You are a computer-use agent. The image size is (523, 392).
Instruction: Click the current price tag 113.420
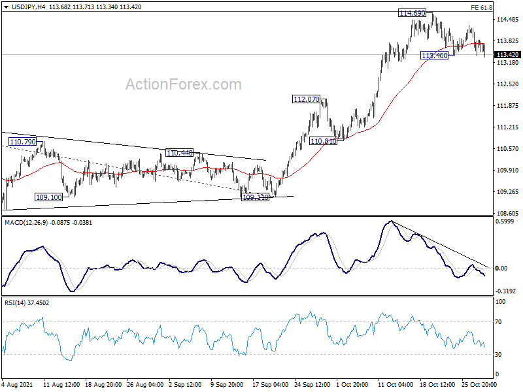(507, 55)
